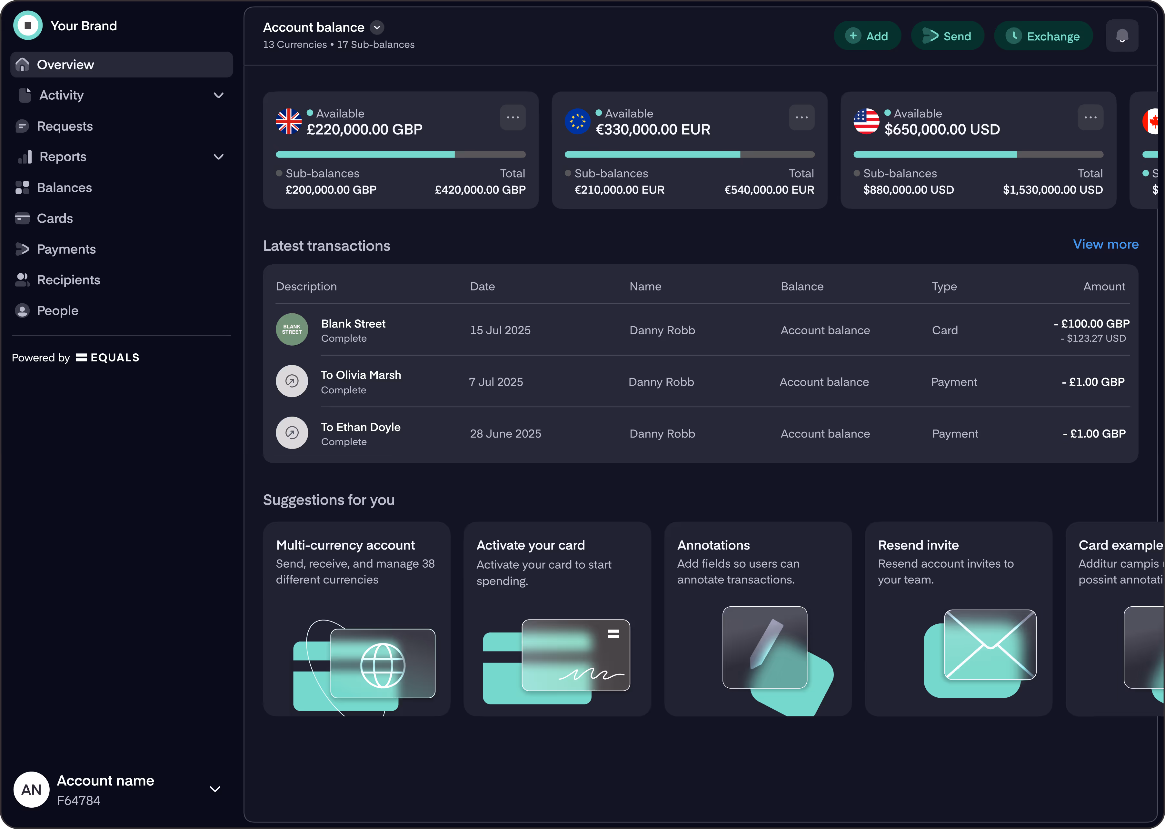Click the notification bell icon
This screenshot has height=829, width=1165.
click(1122, 36)
